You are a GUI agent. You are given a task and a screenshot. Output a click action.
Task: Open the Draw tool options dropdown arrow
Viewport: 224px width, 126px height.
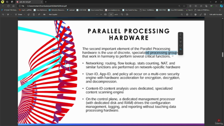(24, 14)
